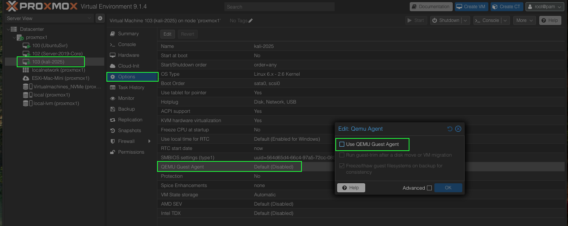Expand the Shutdown dropdown arrow
The image size is (568, 226).
click(466, 21)
